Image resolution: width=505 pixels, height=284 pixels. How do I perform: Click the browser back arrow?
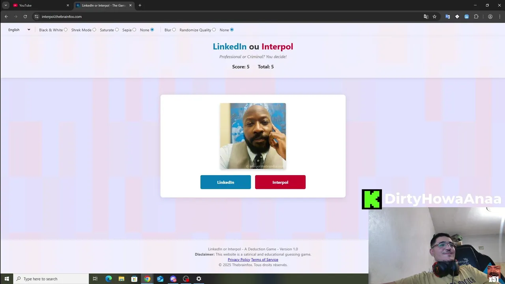click(6, 17)
